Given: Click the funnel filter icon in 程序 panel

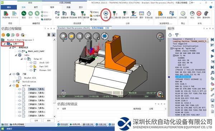Looking at the screenshot, I should coord(177,35).
